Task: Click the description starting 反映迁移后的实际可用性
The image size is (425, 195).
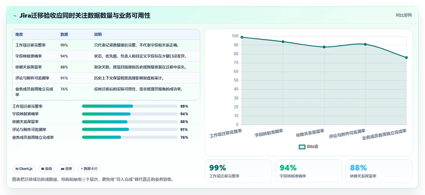Action: point(138,89)
